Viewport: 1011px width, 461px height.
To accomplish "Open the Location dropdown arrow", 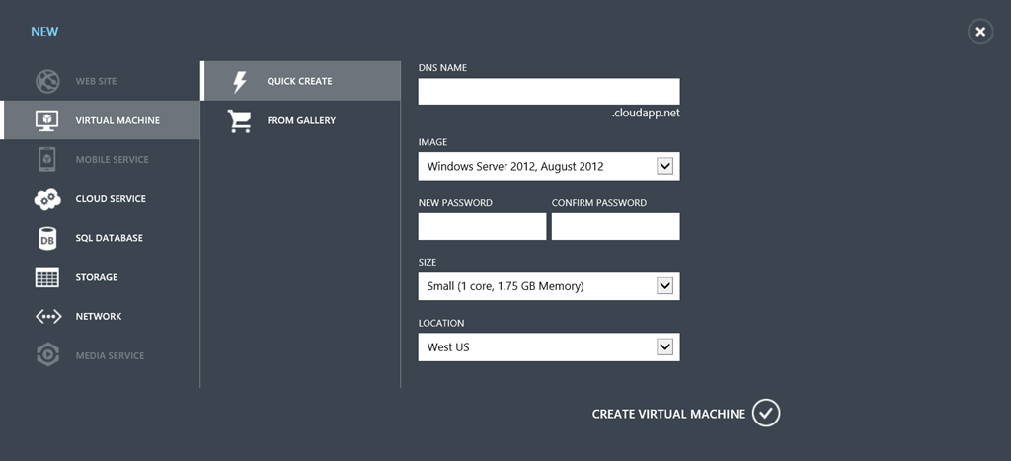I will click(x=664, y=346).
